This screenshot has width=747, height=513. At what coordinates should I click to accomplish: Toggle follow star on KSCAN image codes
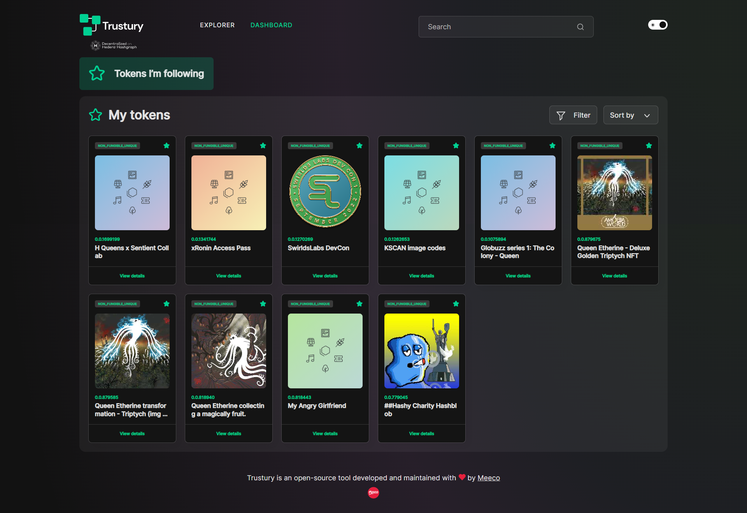pos(456,146)
